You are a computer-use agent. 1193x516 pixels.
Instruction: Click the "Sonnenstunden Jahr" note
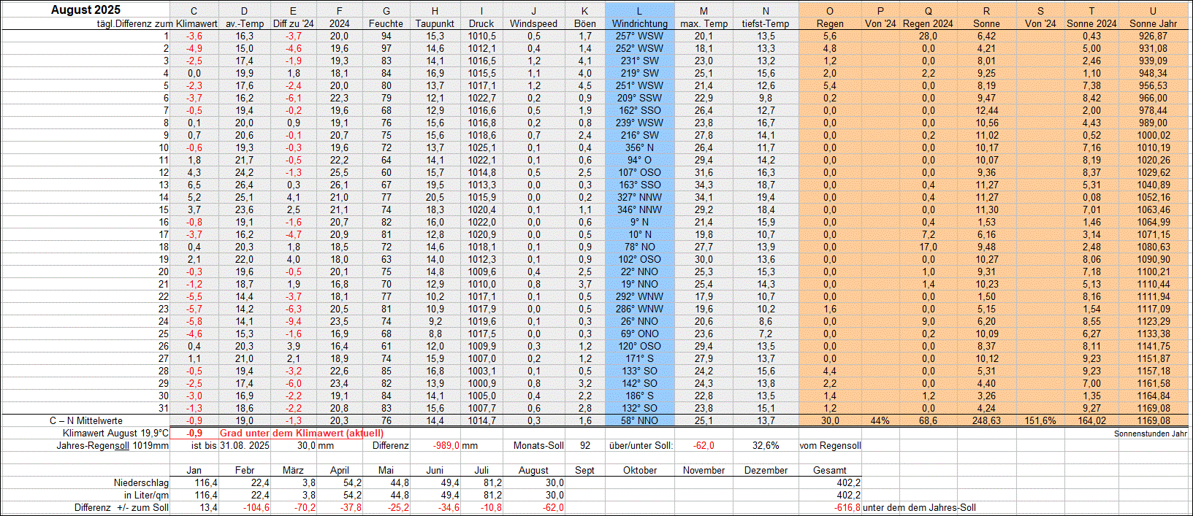click(1151, 434)
